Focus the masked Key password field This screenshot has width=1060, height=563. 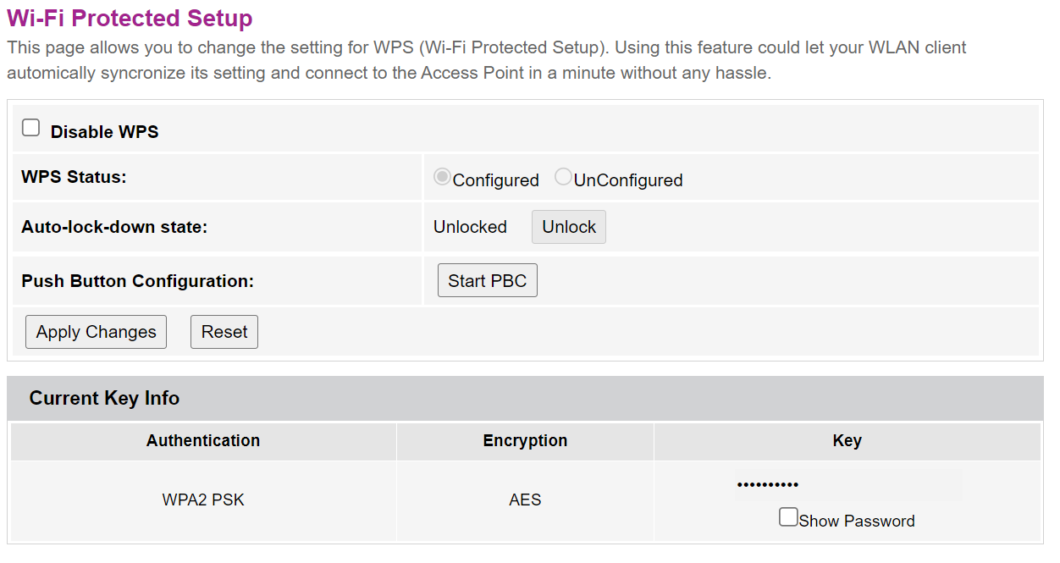[847, 485]
